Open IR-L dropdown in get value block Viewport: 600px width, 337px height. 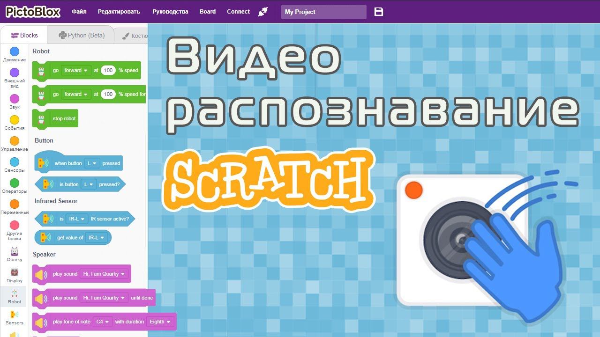(x=97, y=237)
